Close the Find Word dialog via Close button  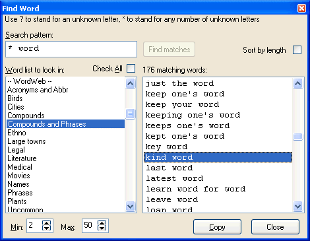(275, 227)
